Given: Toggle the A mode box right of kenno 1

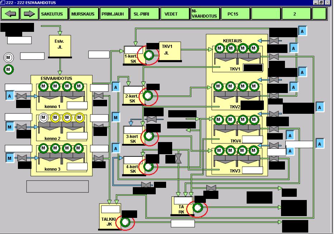Looking at the screenshot, I should tap(116, 87).
